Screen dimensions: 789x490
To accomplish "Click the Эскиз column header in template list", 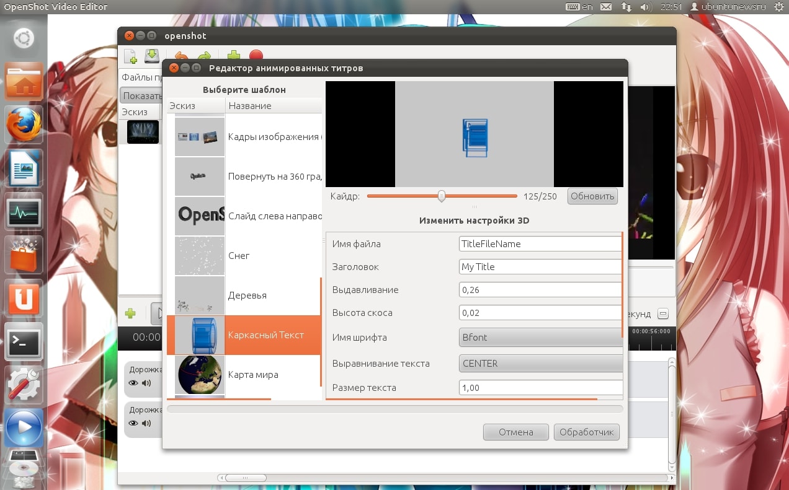I will coord(195,106).
